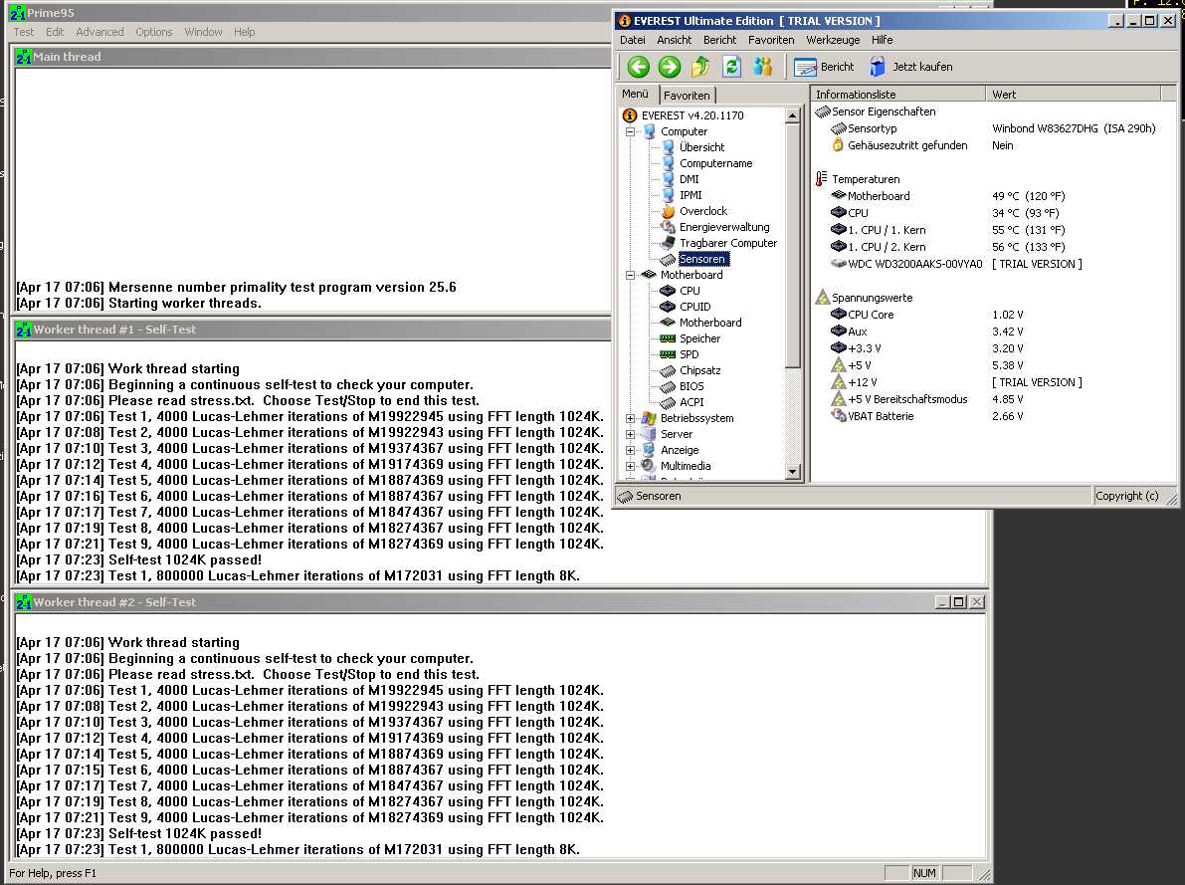Click the Up one level arrow icon
The height and width of the screenshot is (885, 1185).
coord(700,67)
